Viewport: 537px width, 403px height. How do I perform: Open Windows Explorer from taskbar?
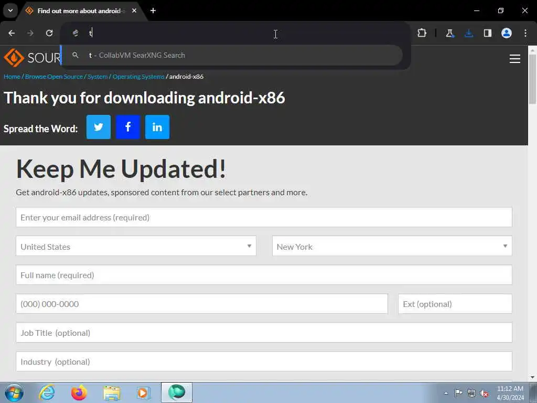tap(112, 393)
